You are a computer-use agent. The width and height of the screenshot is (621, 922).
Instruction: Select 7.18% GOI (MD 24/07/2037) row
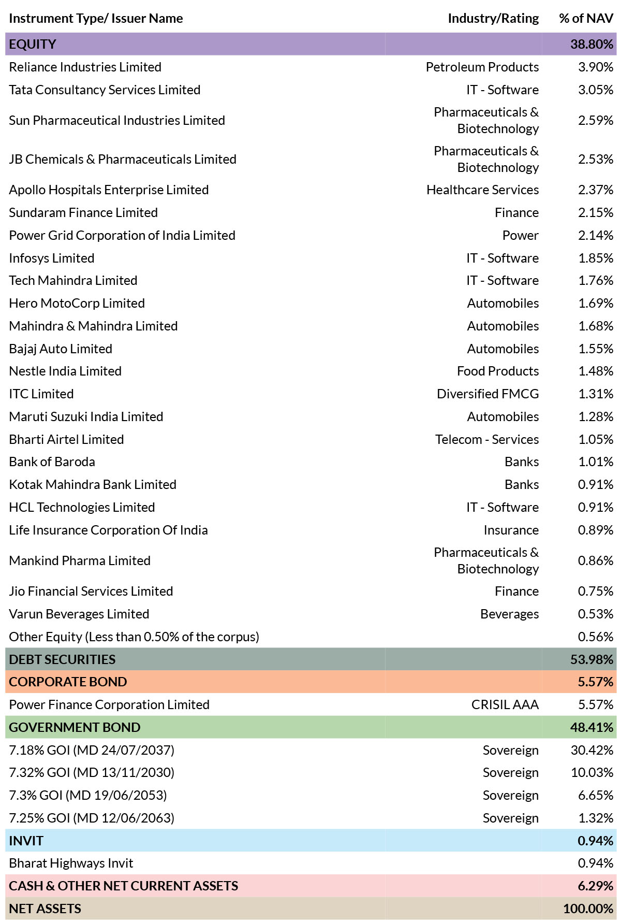click(310, 750)
